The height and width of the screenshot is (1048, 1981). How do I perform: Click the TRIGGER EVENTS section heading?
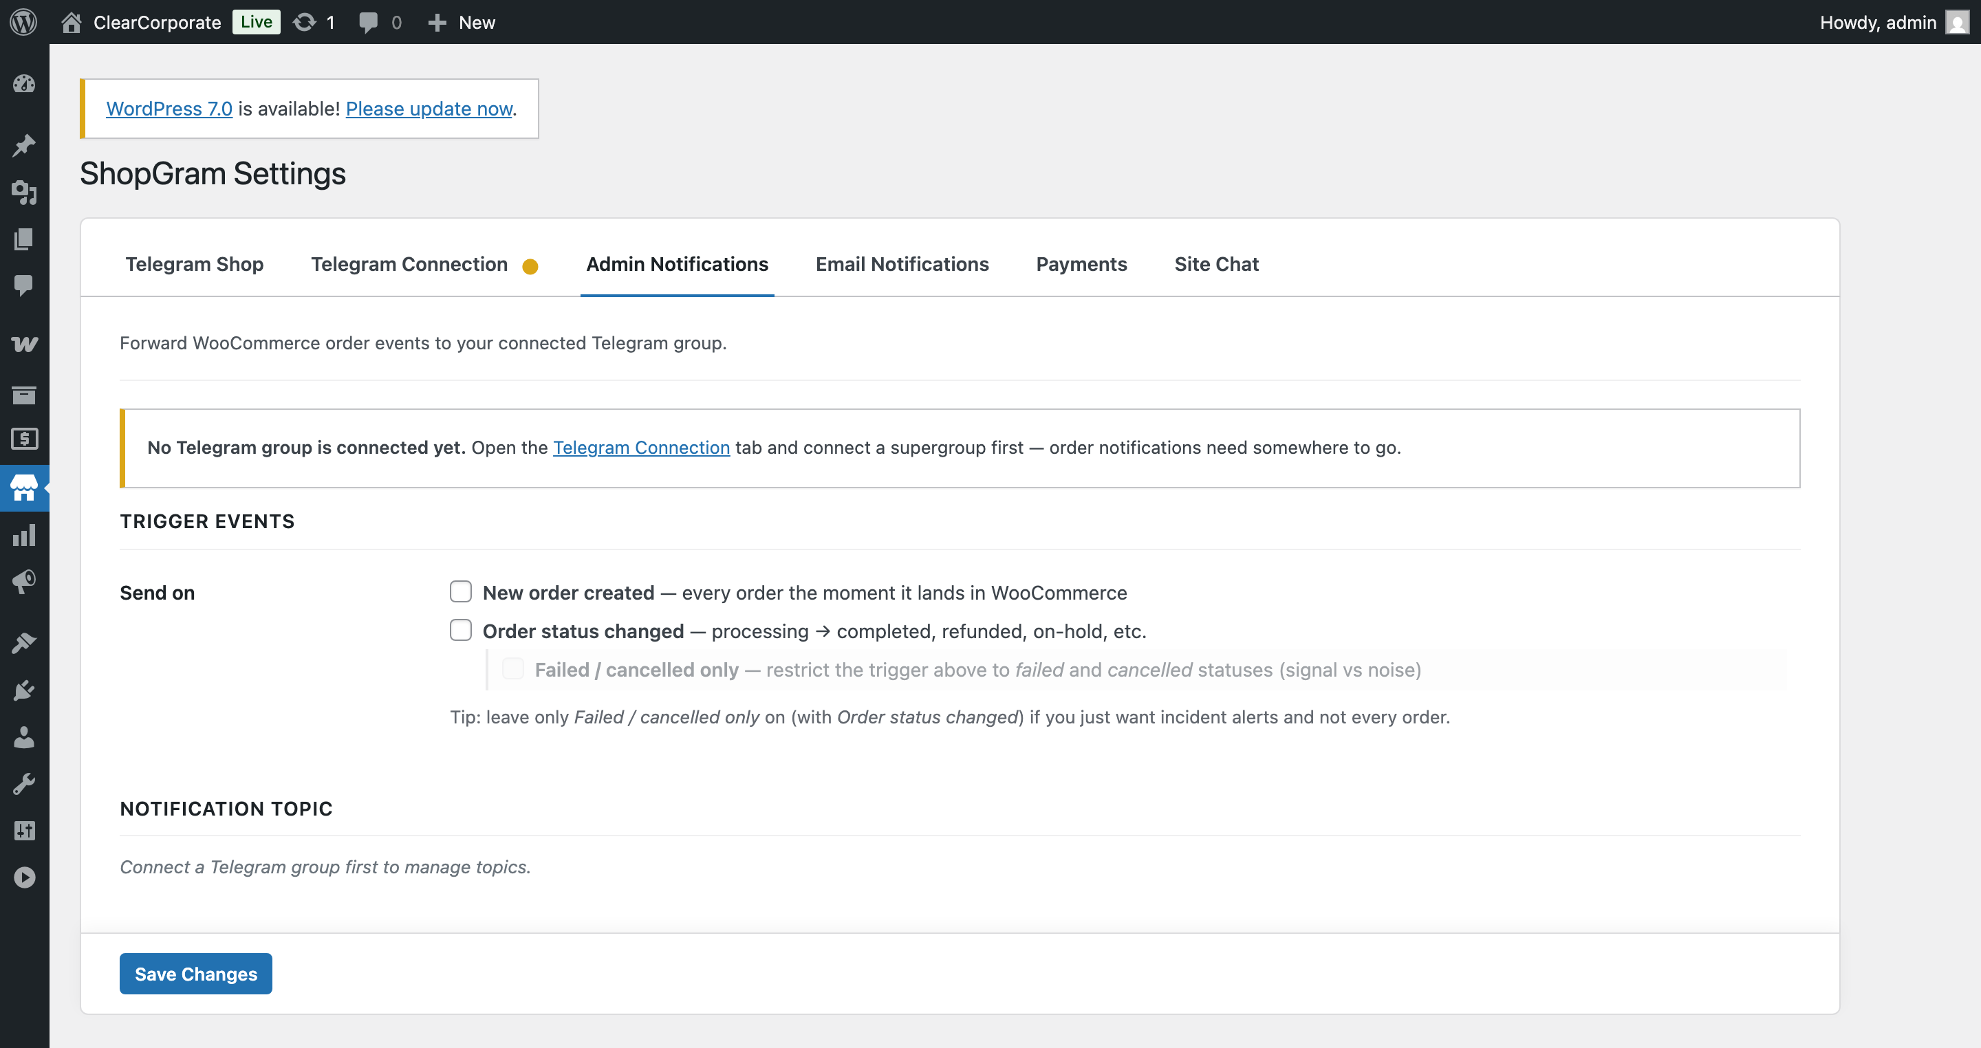coord(208,521)
